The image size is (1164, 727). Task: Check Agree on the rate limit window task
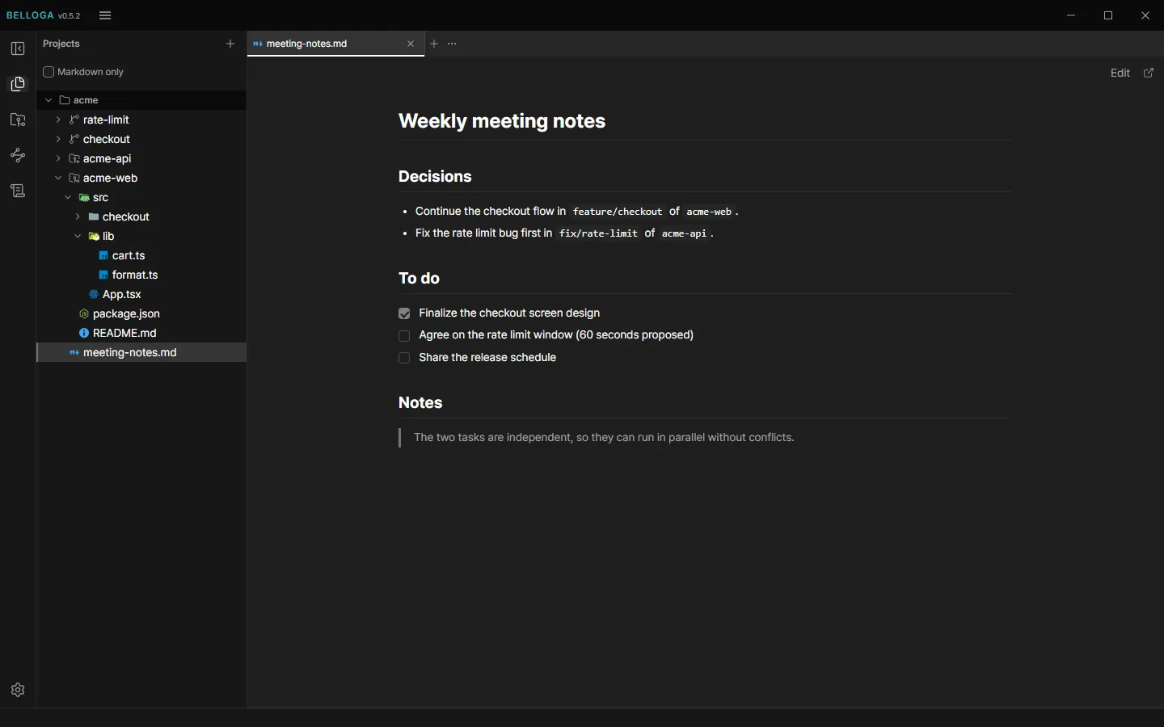[x=405, y=336]
